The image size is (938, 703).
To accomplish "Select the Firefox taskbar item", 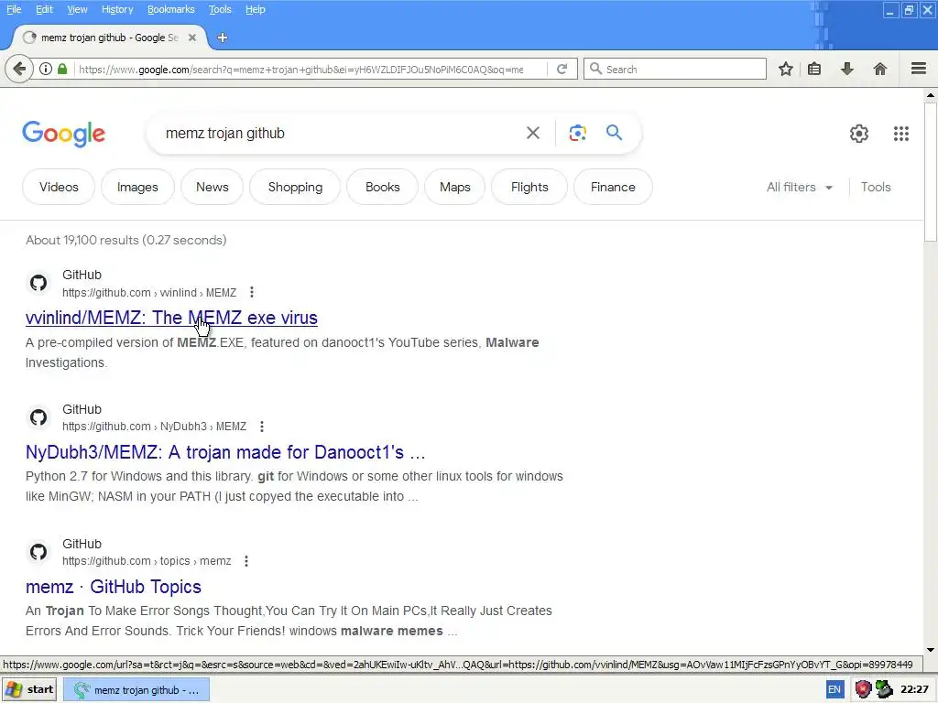I will point(136,690).
